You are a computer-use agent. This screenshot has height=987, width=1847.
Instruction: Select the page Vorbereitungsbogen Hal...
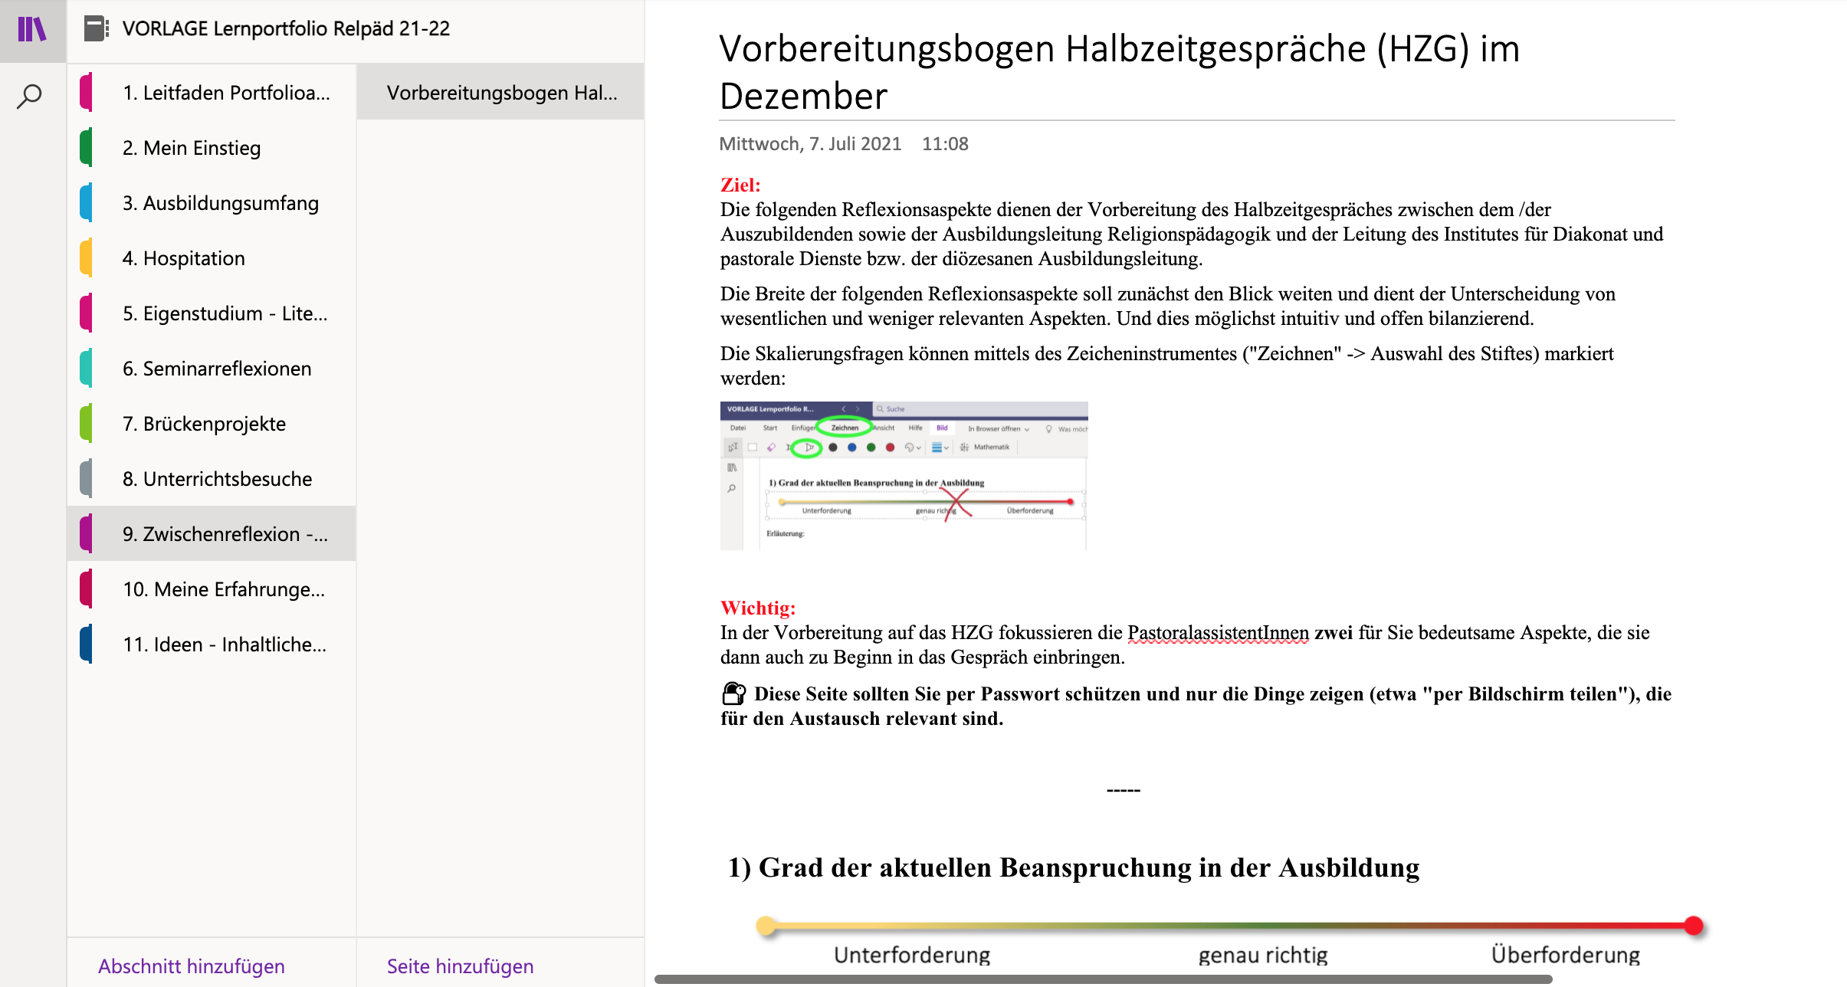click(501, 93)
